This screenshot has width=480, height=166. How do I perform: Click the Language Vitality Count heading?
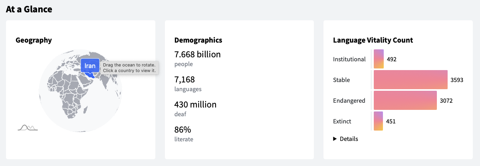click(x=373, y=40)
